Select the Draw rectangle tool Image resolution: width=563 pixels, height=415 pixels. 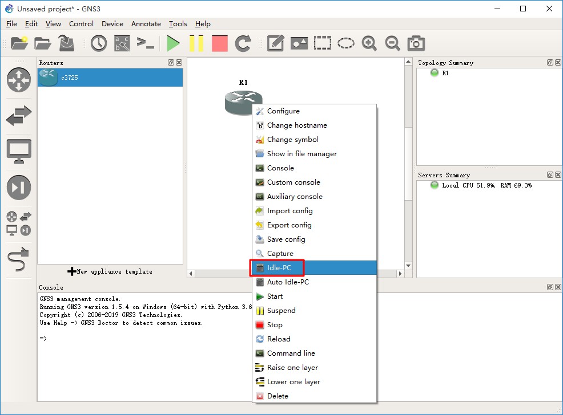coord(323,43)
